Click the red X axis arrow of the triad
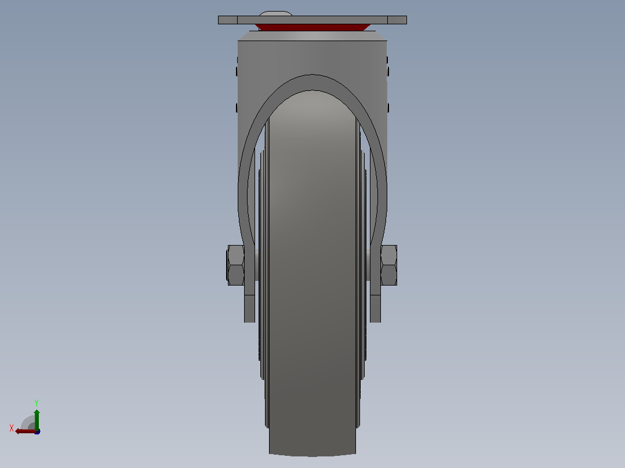Viewport: 625px width, 468px height. click(26, 432)
